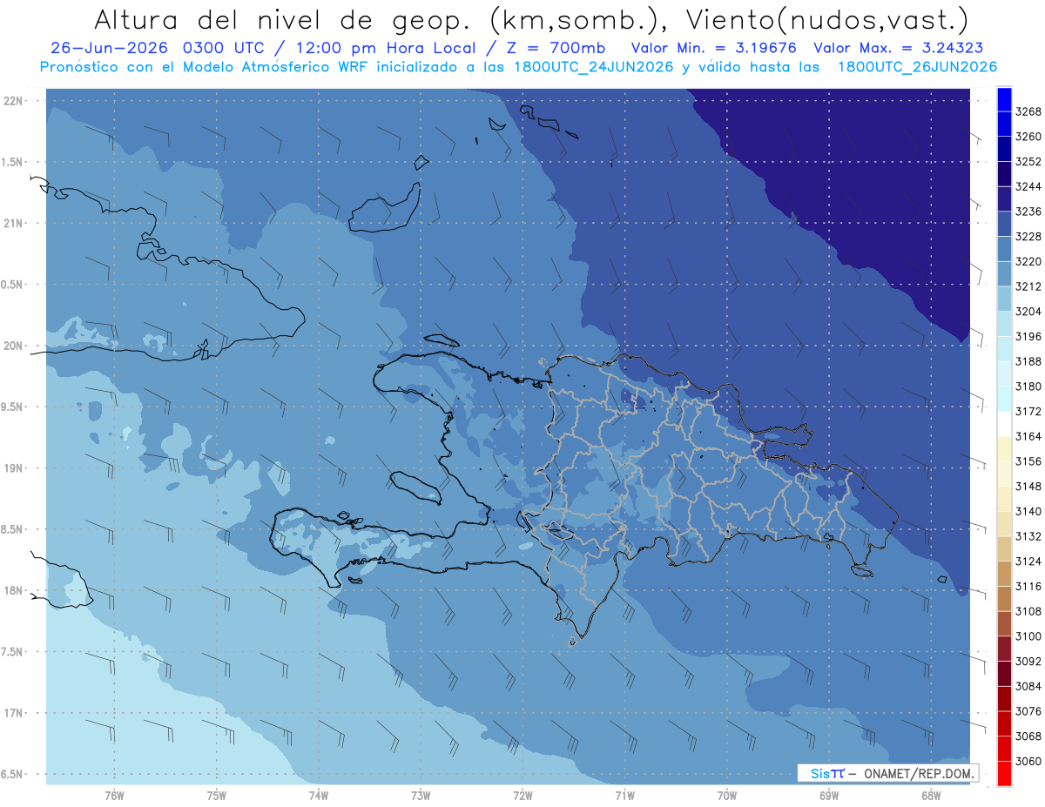Click the '1800UTC_26JUN2026' valid-until time text

coord(917,67)
